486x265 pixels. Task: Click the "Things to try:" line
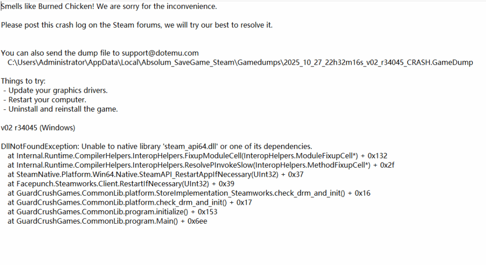pyautogui.click(x=23, y=81)
